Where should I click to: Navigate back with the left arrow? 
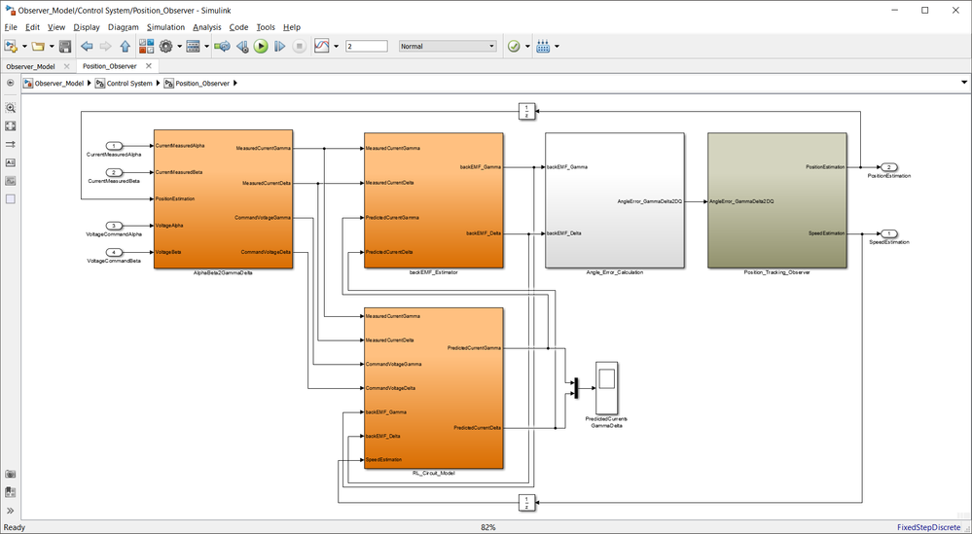[x=87, y=46]
